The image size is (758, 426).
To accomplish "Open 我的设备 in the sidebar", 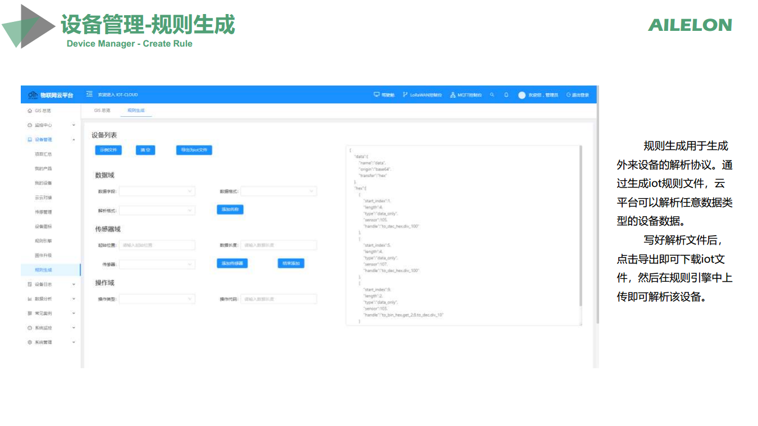I will [x=43, y=183].
